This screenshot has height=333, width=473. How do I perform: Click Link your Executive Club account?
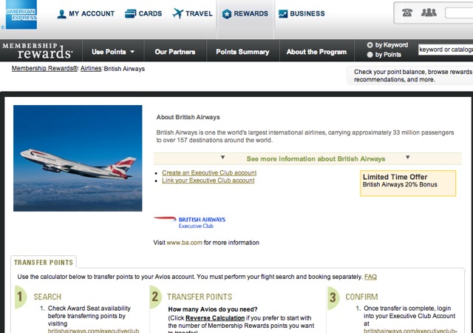208,181
